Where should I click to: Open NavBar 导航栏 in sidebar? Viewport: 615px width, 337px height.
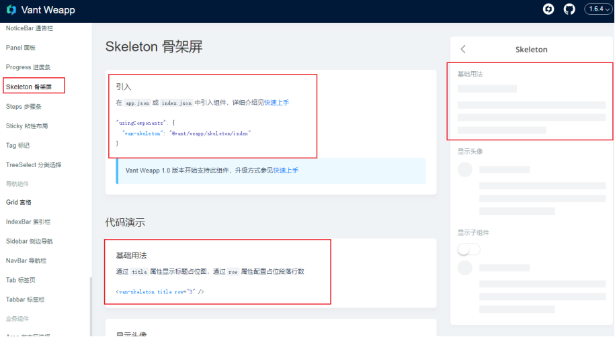(x=26, y=260)
